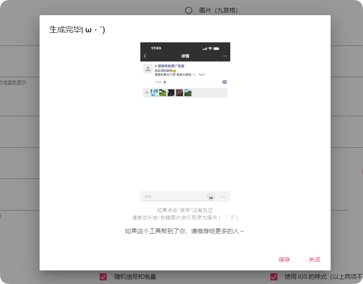Click the battery icon in preview status bar
This screenshot has height=284, width=363.
[x=216, y=49]
